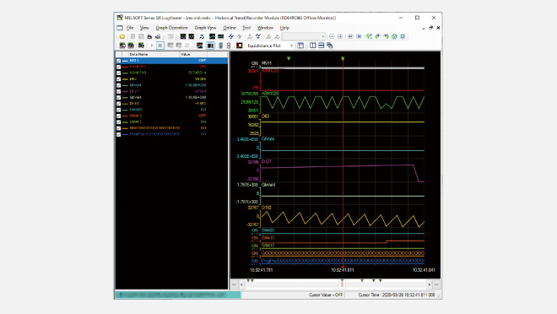Select the D132 yellow-orange data row
Image resolution: width=557 pixels, height=314 pixels.
coord(171,104)
